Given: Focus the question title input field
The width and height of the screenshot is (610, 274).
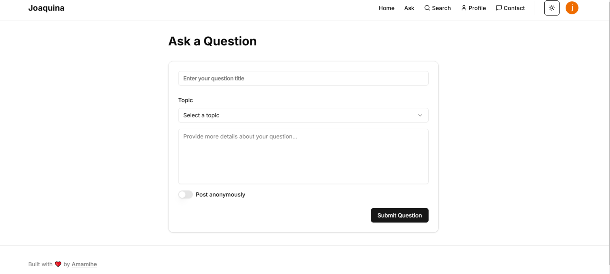Looking at the screenshot, I should point(303,78).
